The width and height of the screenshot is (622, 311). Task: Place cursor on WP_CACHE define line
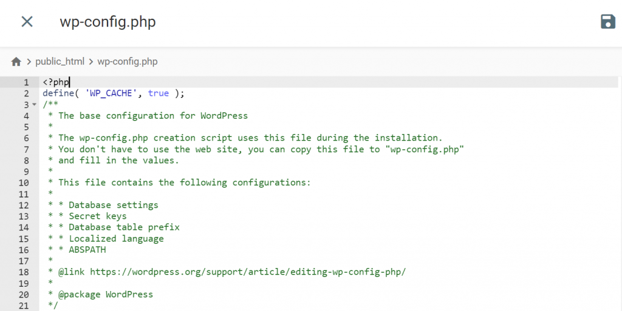click(113, 93)
